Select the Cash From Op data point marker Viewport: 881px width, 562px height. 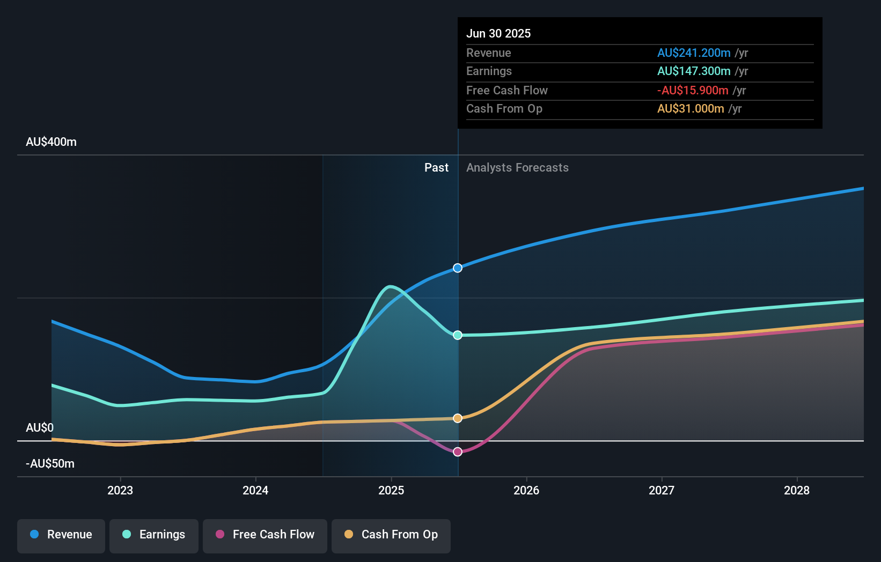pyautogui.click(x=458, y=418)
